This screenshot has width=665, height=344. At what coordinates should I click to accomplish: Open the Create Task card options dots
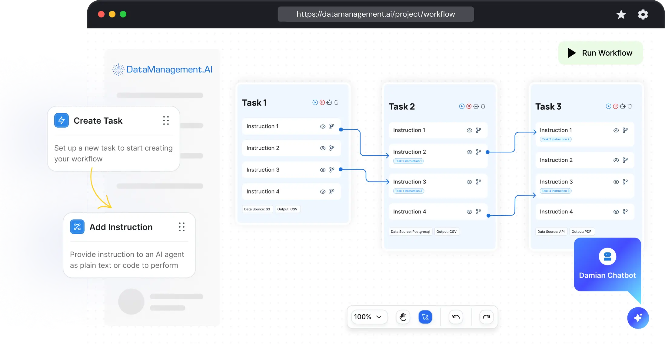pyautogui.click(x=166, y=121)
